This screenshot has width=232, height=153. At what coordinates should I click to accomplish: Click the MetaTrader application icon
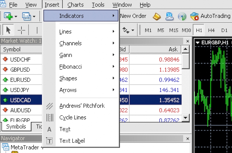point(3,4)
